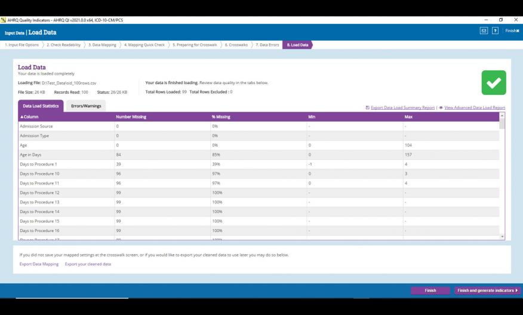
Task: Click the Total Rows Loaded value
Action: [x=184, y=92]
